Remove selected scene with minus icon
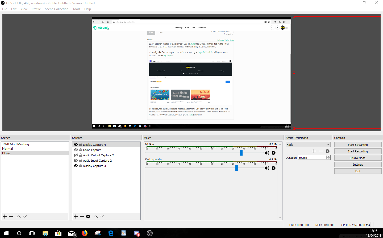The width and height of the screenshot is (383, 238). (x=11, y=217)
